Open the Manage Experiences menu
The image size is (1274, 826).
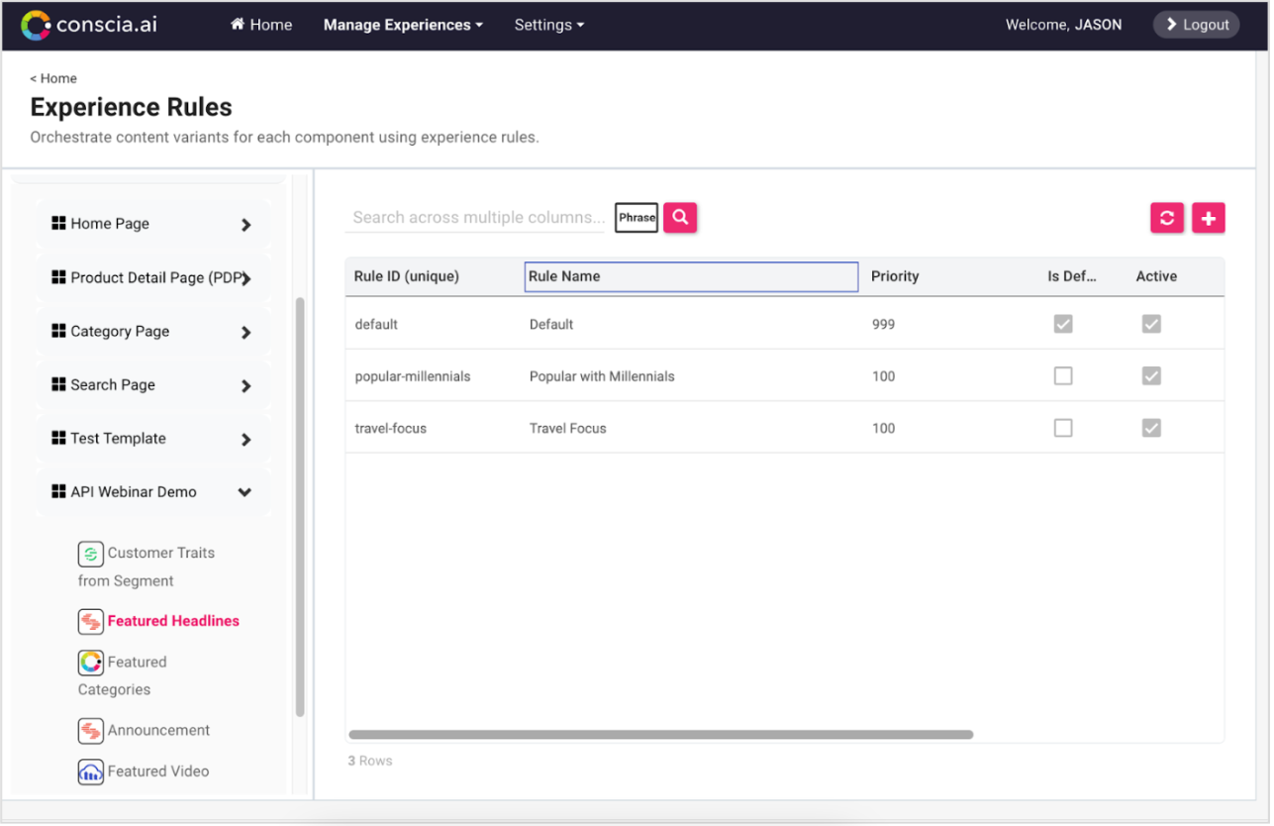(402, 25)
